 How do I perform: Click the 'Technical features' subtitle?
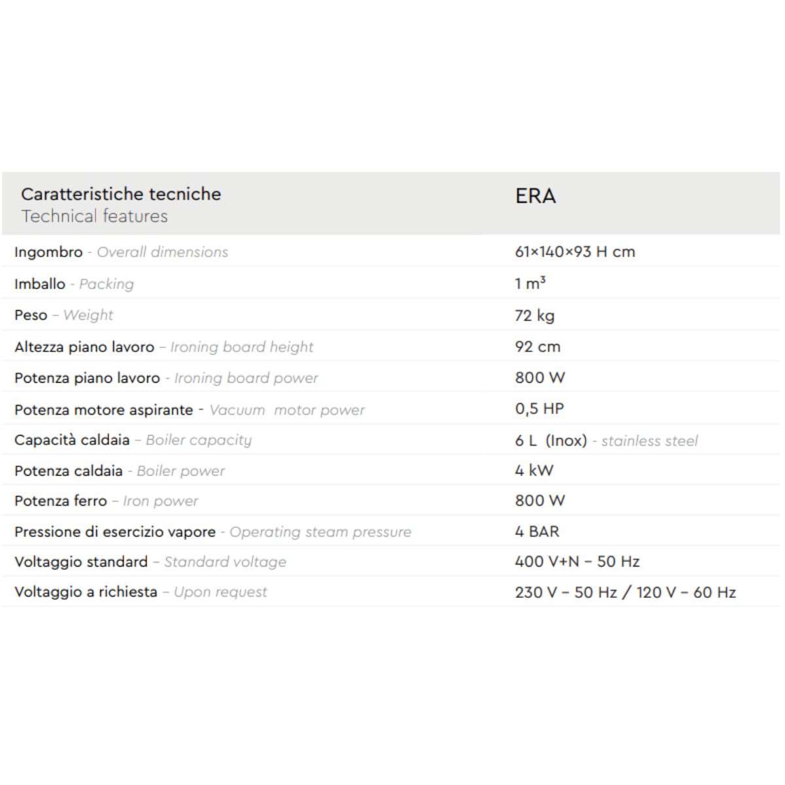point(94,217)
